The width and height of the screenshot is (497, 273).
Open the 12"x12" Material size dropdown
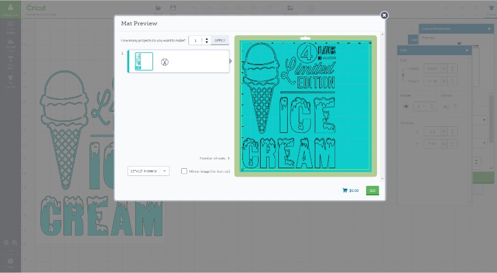click(x=149, y=171)
